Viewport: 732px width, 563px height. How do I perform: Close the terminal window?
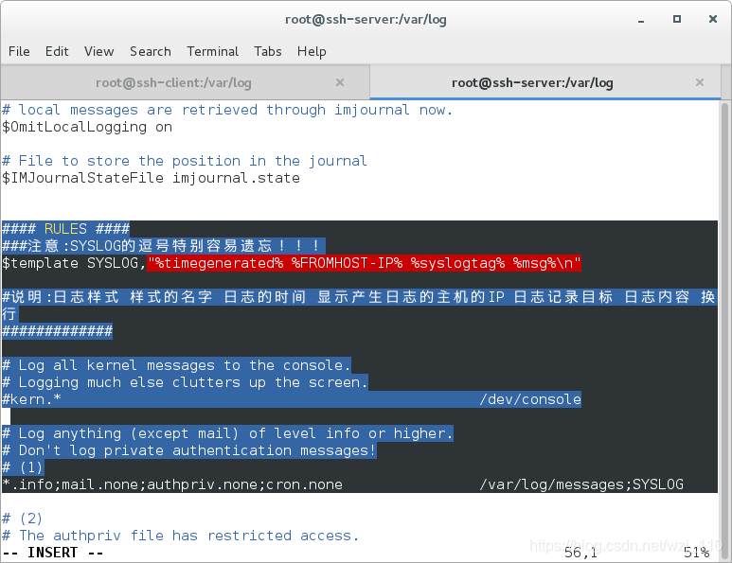pyautogui.click(x=713, y=19)
